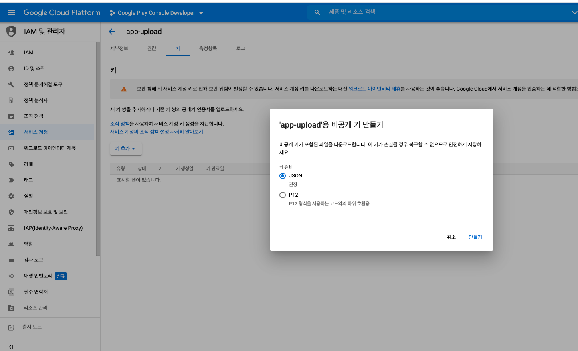Open the Google Play Console Developer project selector

(x=156, y=13)
